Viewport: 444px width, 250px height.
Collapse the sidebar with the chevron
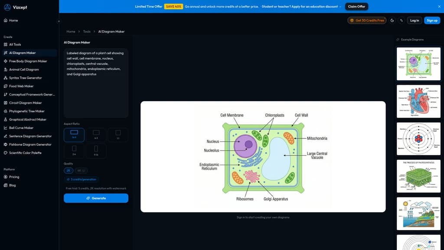(59, 21)
